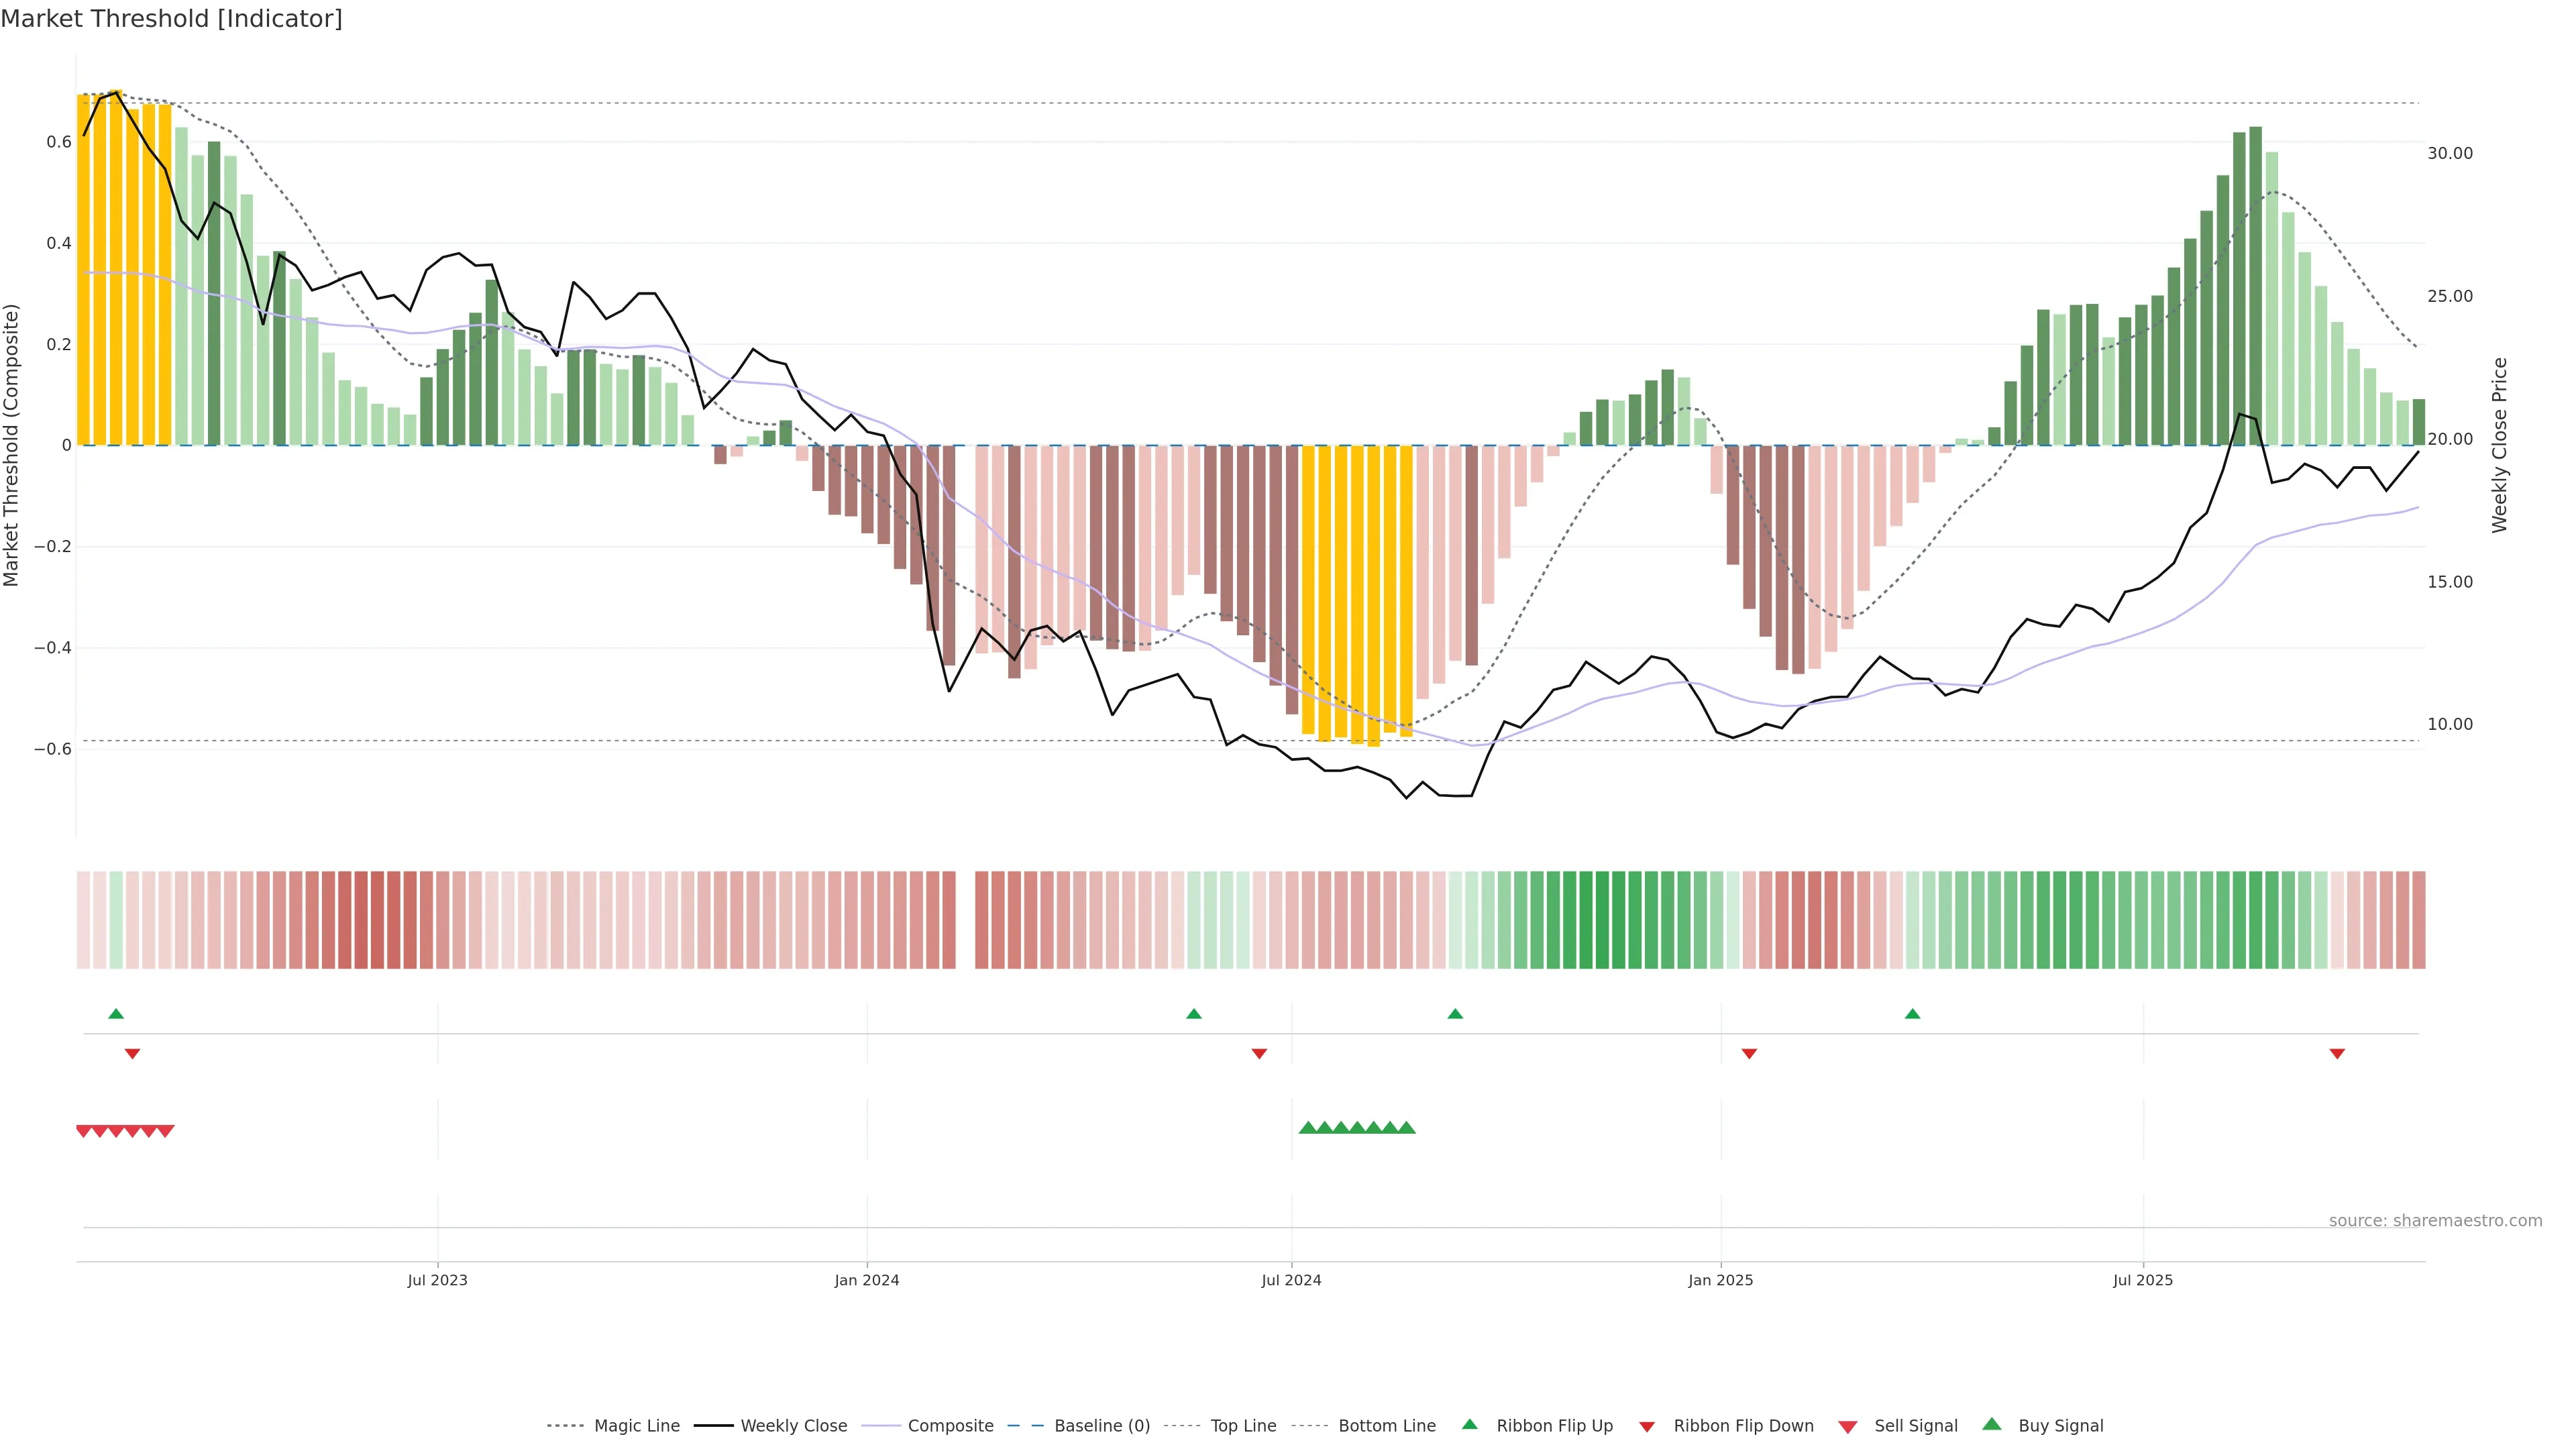Screen dimensions: 2576x1449
Task: Click the Jul 2024 x-axis label
Action: (x=1291, y=1280)
